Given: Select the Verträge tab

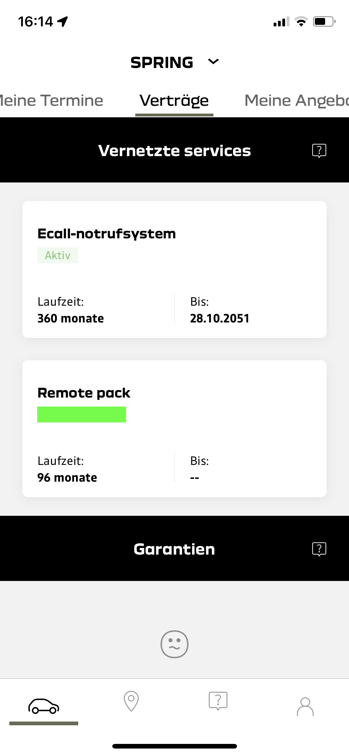Looking at the screenshot, I should (x=174, y=101).
